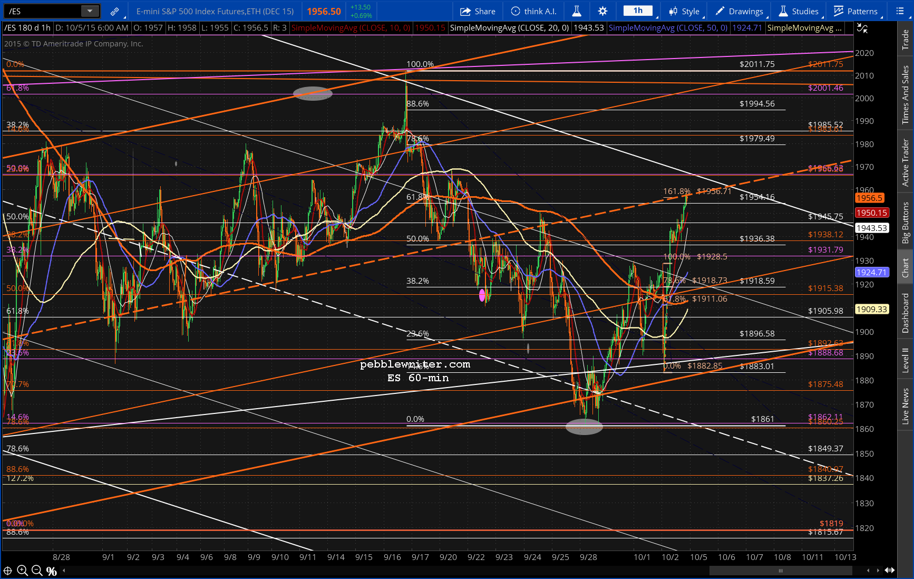The height and width of the screenshot is (579, 914).
Task: Open the list menu icon at top right
Action: coord(900,11)
